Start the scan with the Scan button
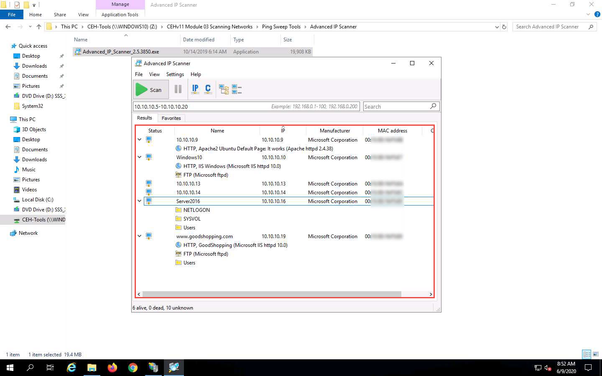 click(151, 89)
